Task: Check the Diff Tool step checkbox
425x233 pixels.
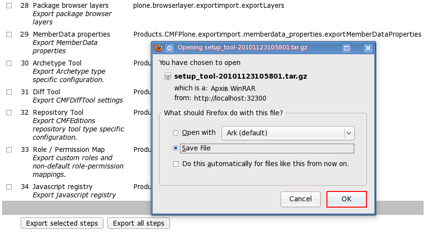Action: (9, 92)
